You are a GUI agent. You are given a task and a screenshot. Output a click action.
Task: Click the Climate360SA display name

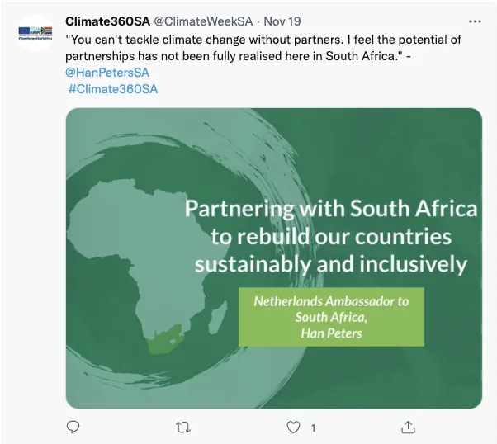coord(107,21)
